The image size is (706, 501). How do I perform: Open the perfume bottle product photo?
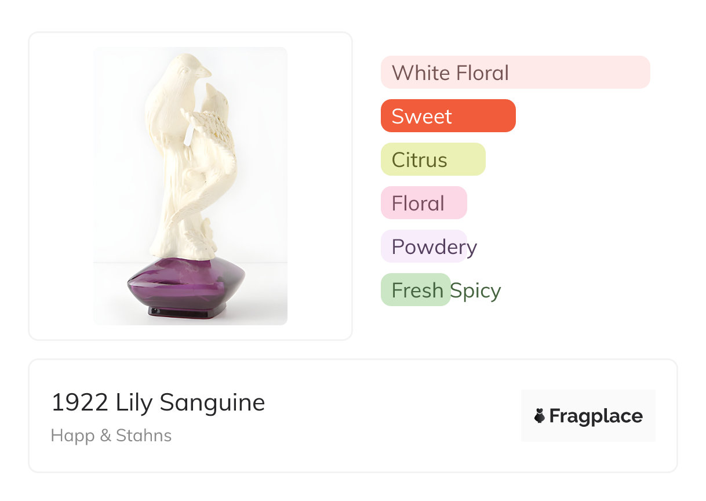(190, 186)
